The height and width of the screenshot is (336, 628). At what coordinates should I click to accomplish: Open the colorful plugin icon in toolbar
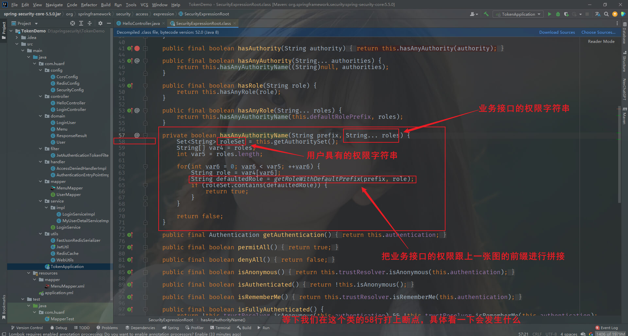pyautogui.click(x=623, y=14)
